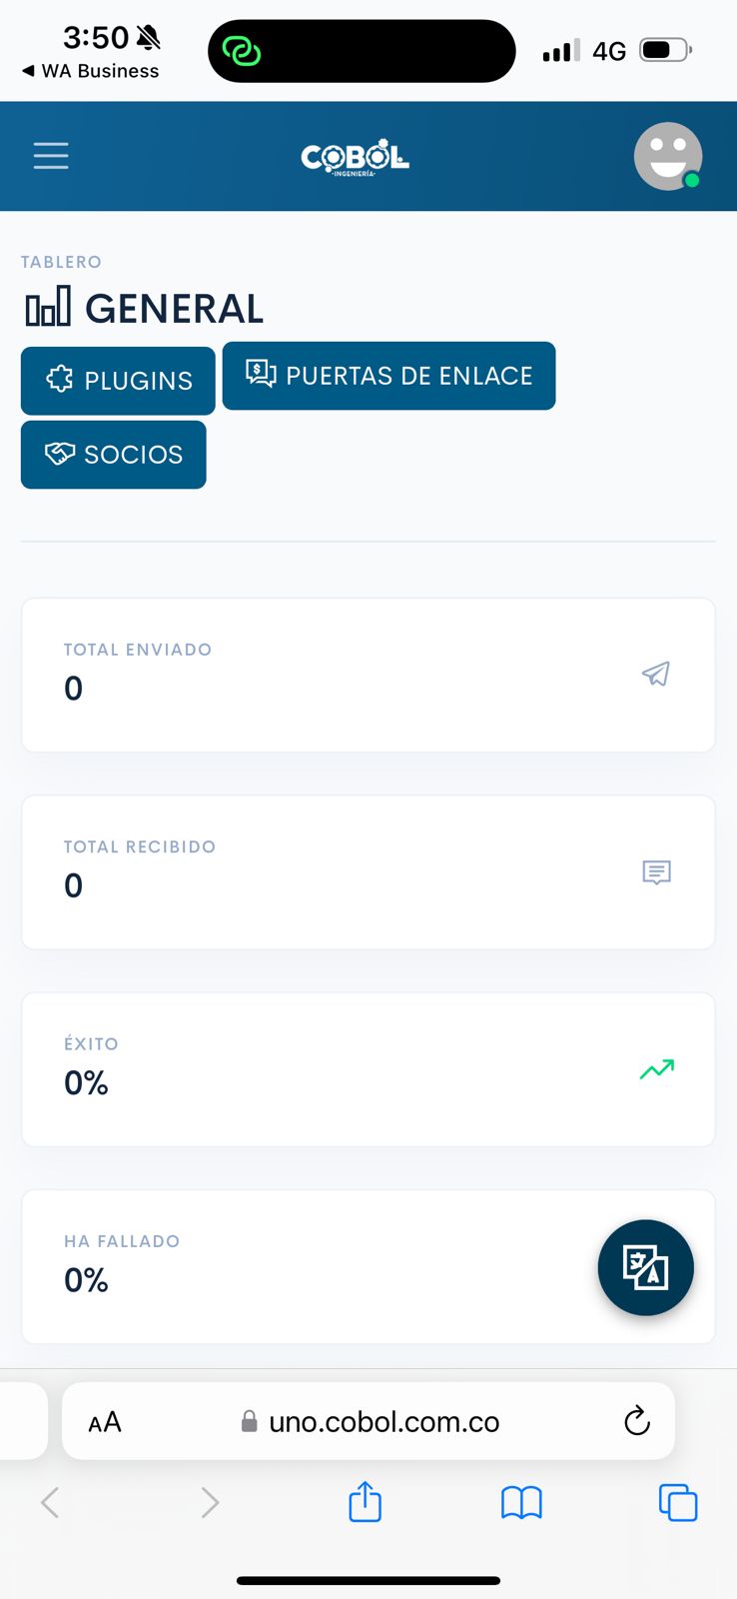Tap the uno.cobol.com.co address bar
The width and height of the screenshot is (737, 1599).
pos(383,1421)
